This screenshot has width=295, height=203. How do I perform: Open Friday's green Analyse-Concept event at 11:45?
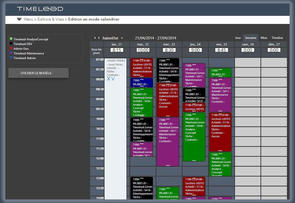pyautogui.click(x=220, y=164)
